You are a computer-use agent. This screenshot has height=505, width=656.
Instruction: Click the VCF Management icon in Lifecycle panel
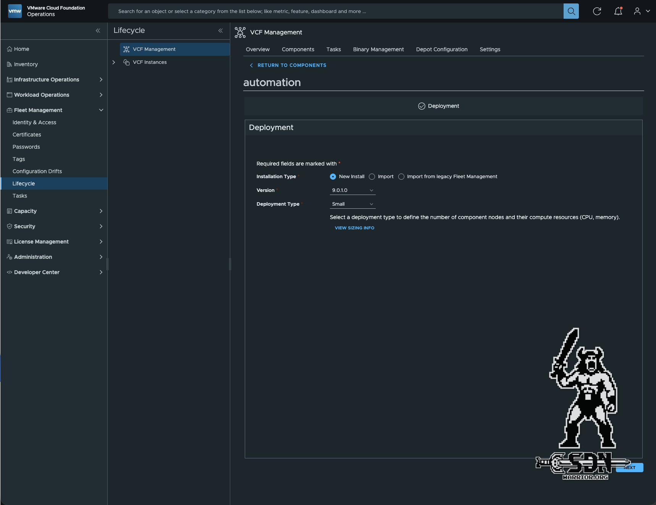[x=126, y=49]
